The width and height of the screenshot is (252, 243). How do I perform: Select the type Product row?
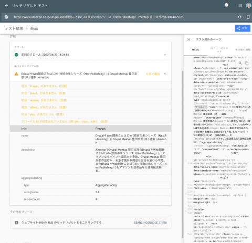point(91,129)
